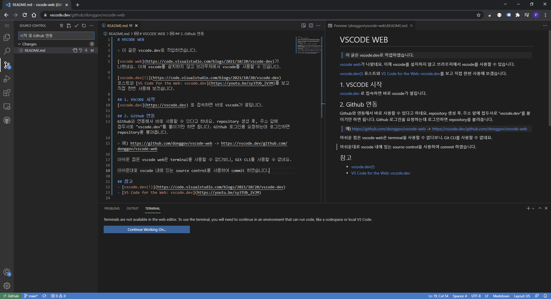Toggle the hamburger application menu
This screenshot has height=299, width=551.
7,26
